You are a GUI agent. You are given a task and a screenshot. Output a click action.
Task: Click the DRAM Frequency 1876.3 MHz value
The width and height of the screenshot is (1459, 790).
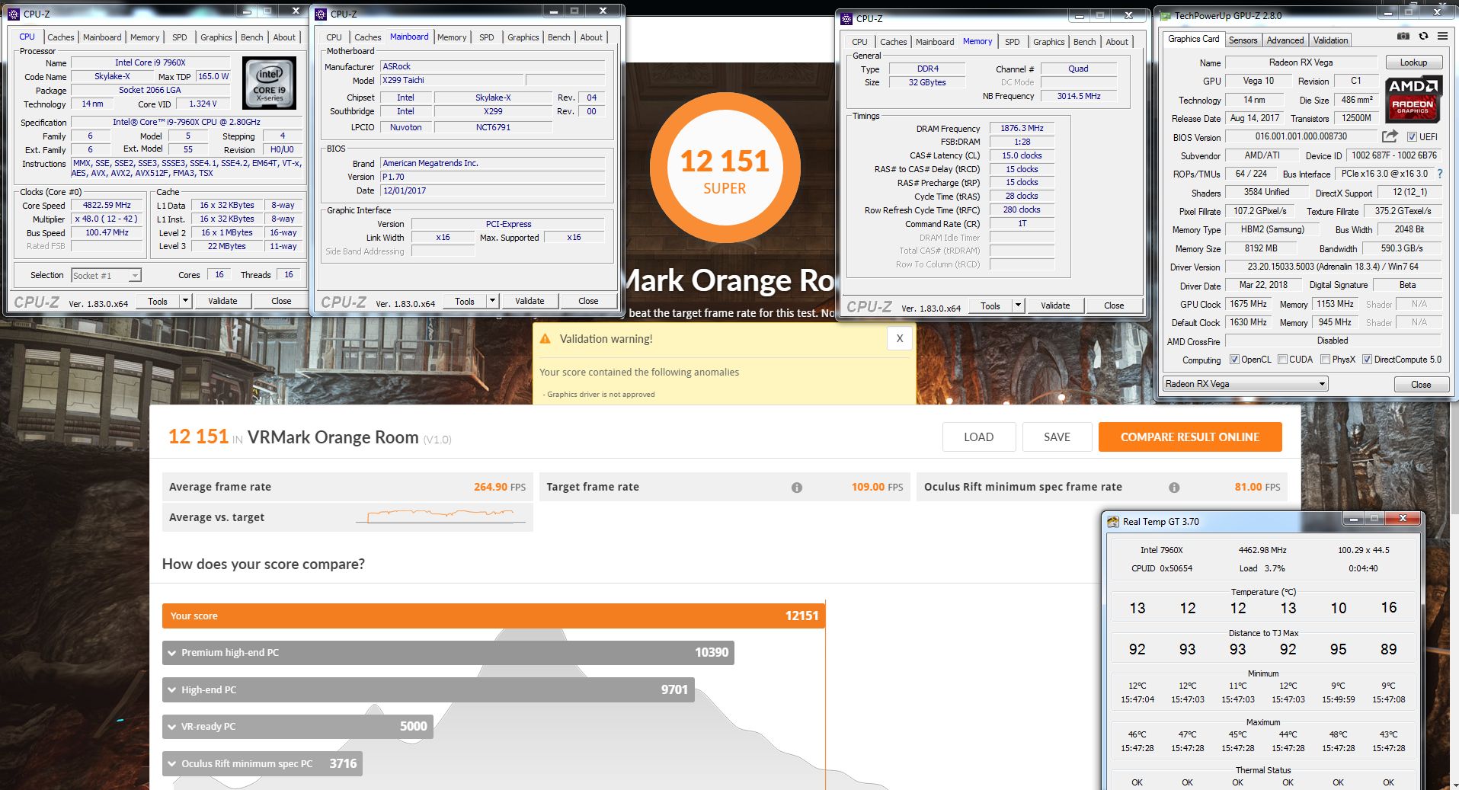tap(1022, 128)
